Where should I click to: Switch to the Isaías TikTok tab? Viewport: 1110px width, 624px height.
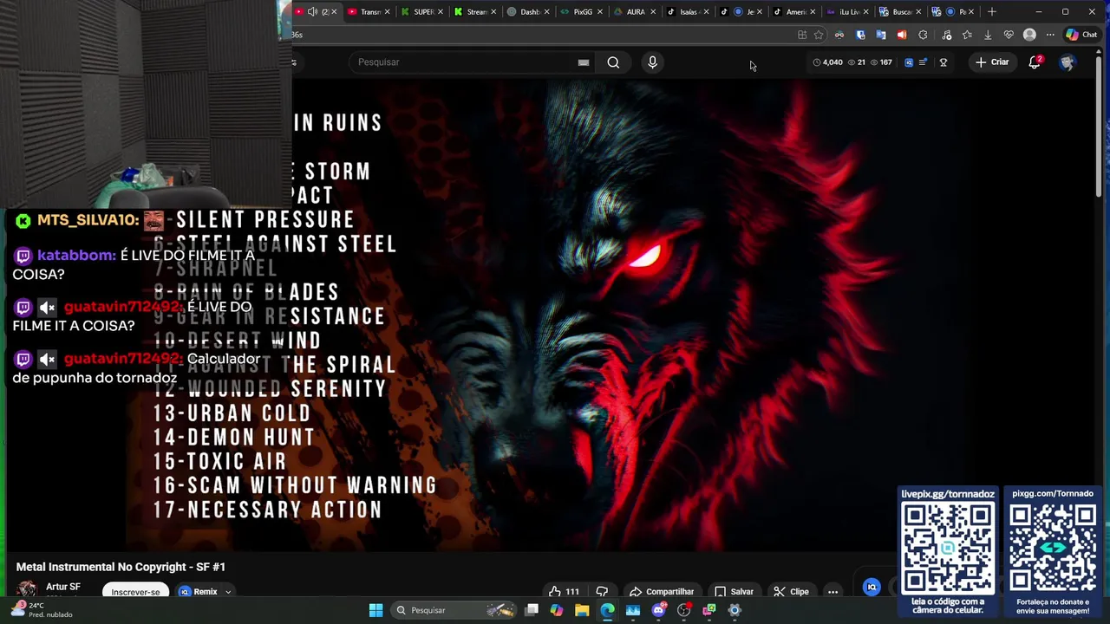coord(687,11)
